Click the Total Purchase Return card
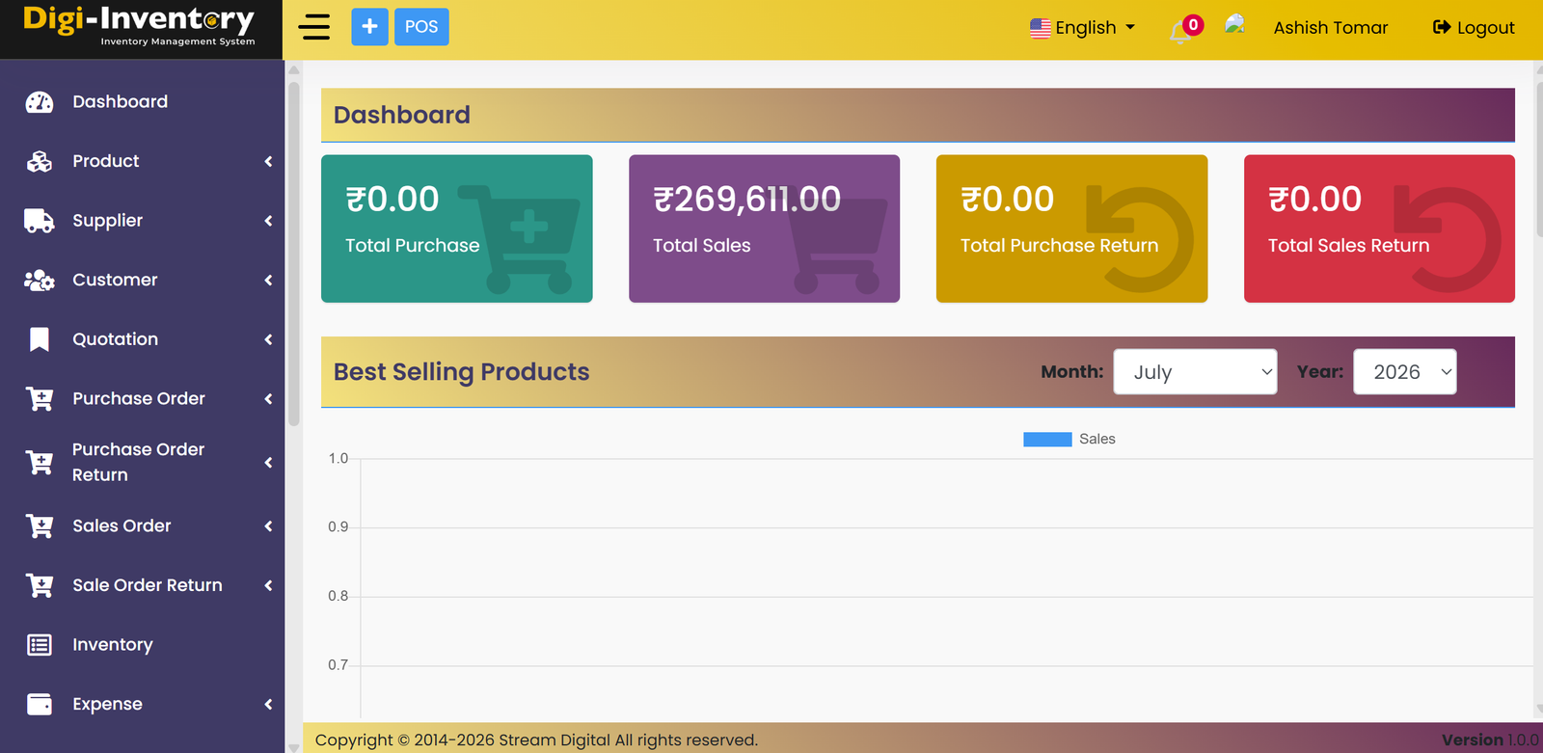This screenshot has height=753, width=1543. point(1071,229)
